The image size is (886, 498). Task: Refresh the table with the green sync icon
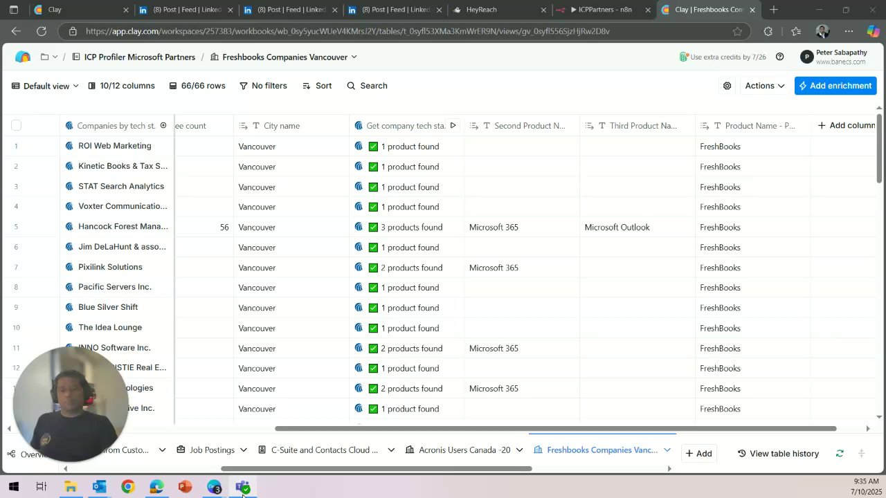click(840, 453)
